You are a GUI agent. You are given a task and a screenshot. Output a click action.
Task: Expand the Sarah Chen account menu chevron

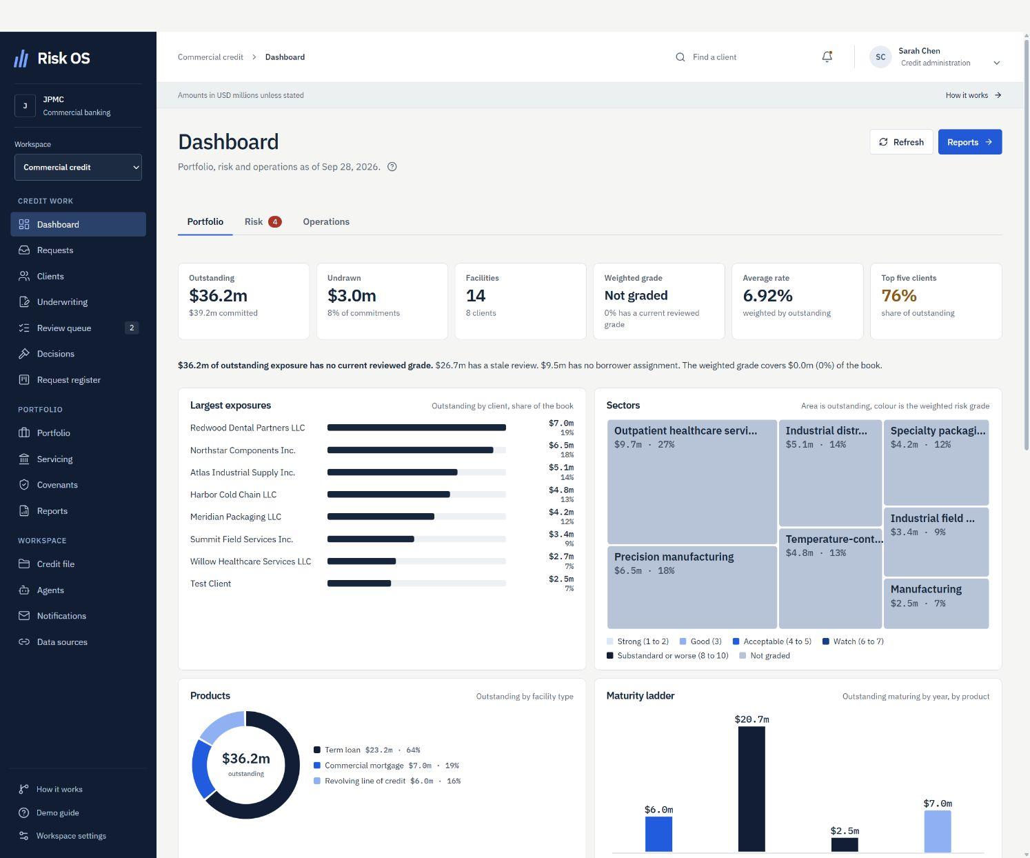(996, 63)
